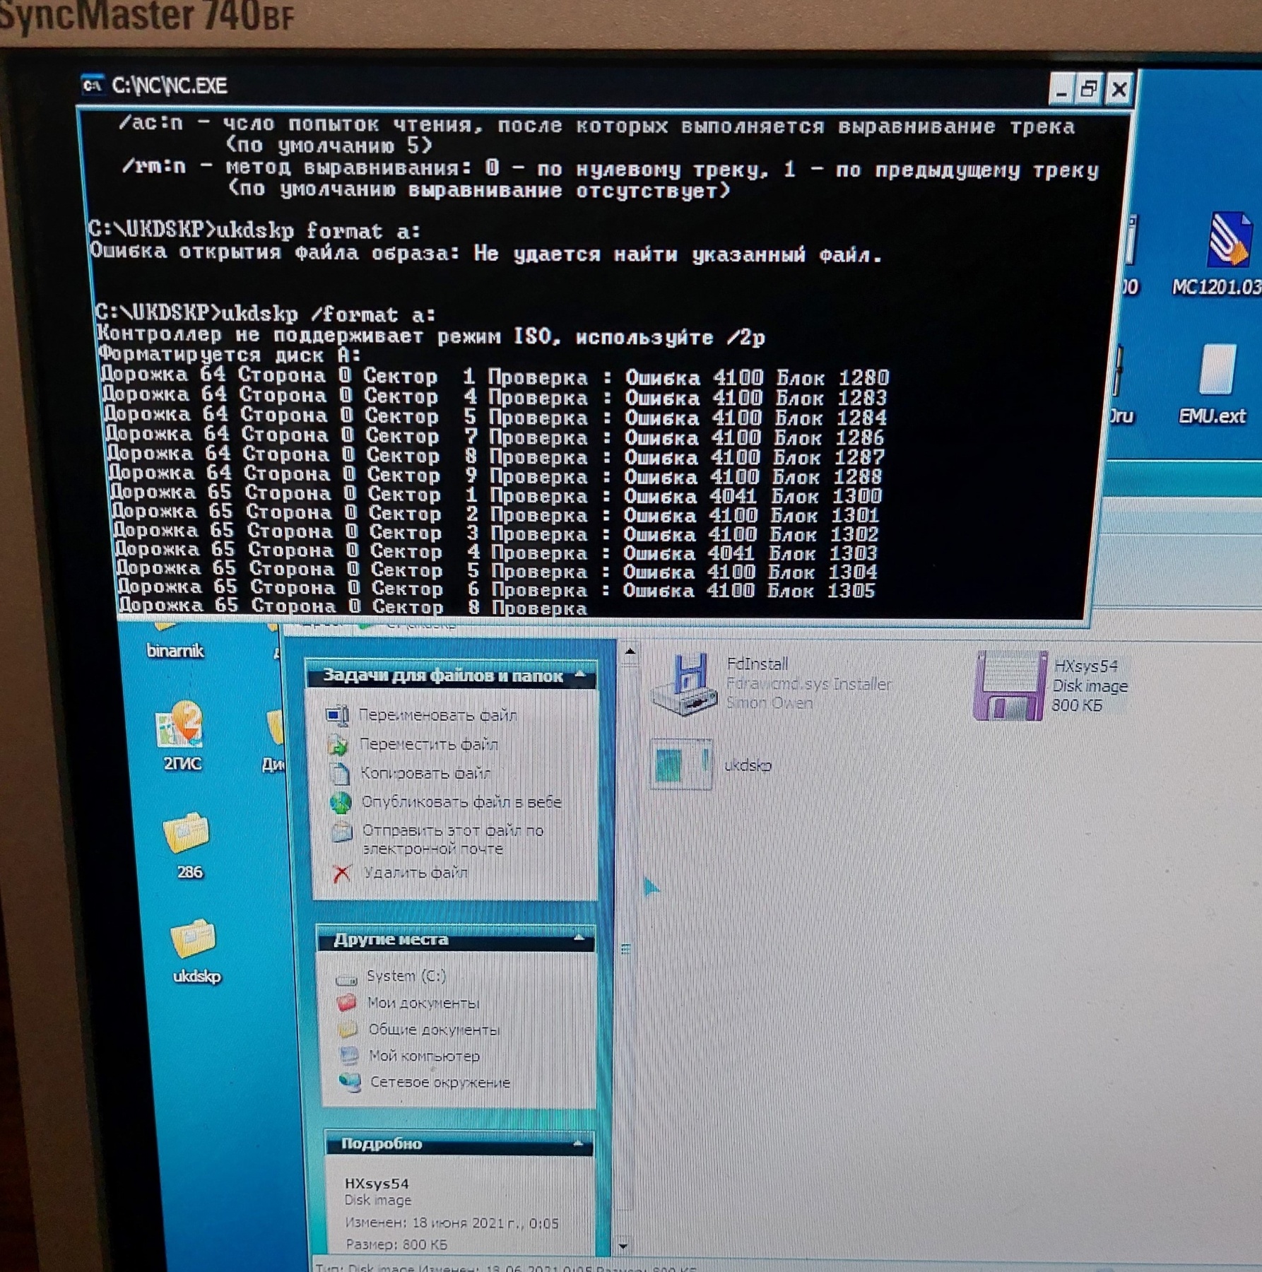Open 'System (C:)' drive link
Image resolution: width=1262 pixels, height=1272 pixels.
(x=406, y=976)
